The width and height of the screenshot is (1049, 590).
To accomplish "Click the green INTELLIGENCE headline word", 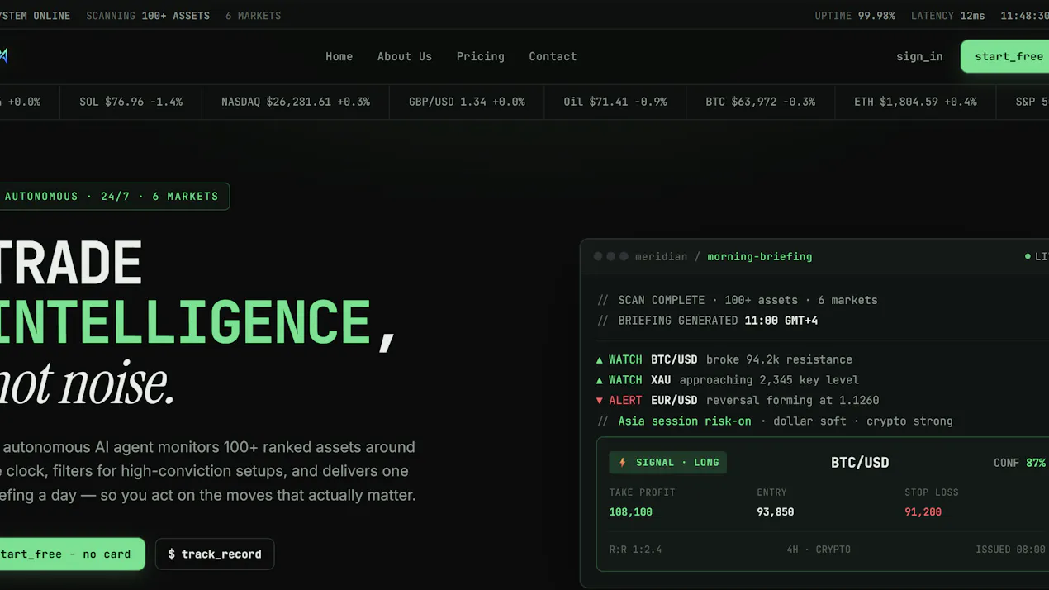I will 186,322.
